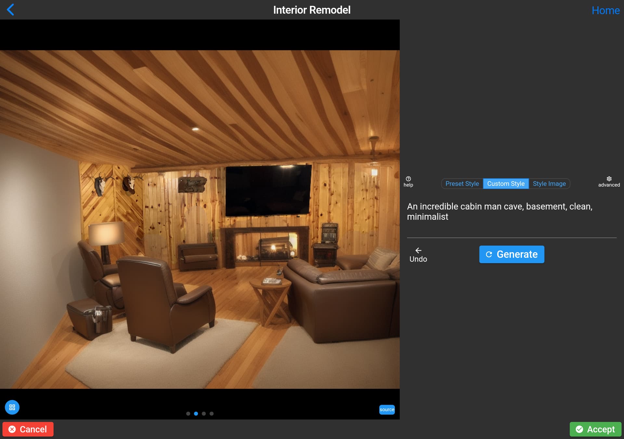Select the second page indicator dot
This screenshot has height=439, width=624.
[x=196, y=414]
